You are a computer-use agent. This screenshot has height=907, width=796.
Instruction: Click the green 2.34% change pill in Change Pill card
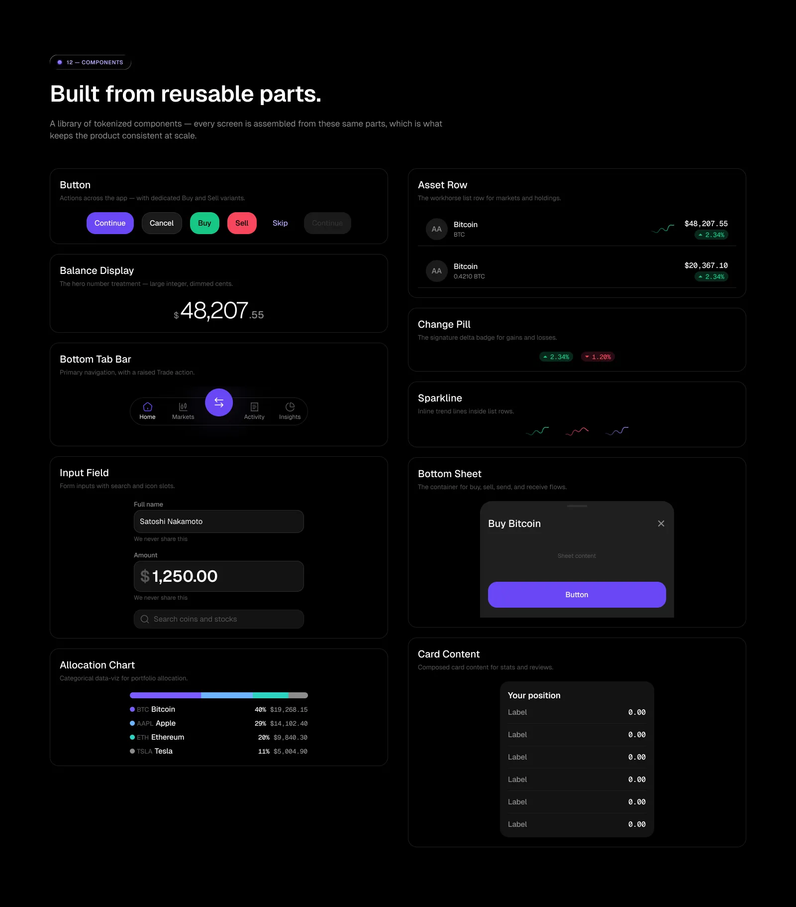tap(556, 357)
